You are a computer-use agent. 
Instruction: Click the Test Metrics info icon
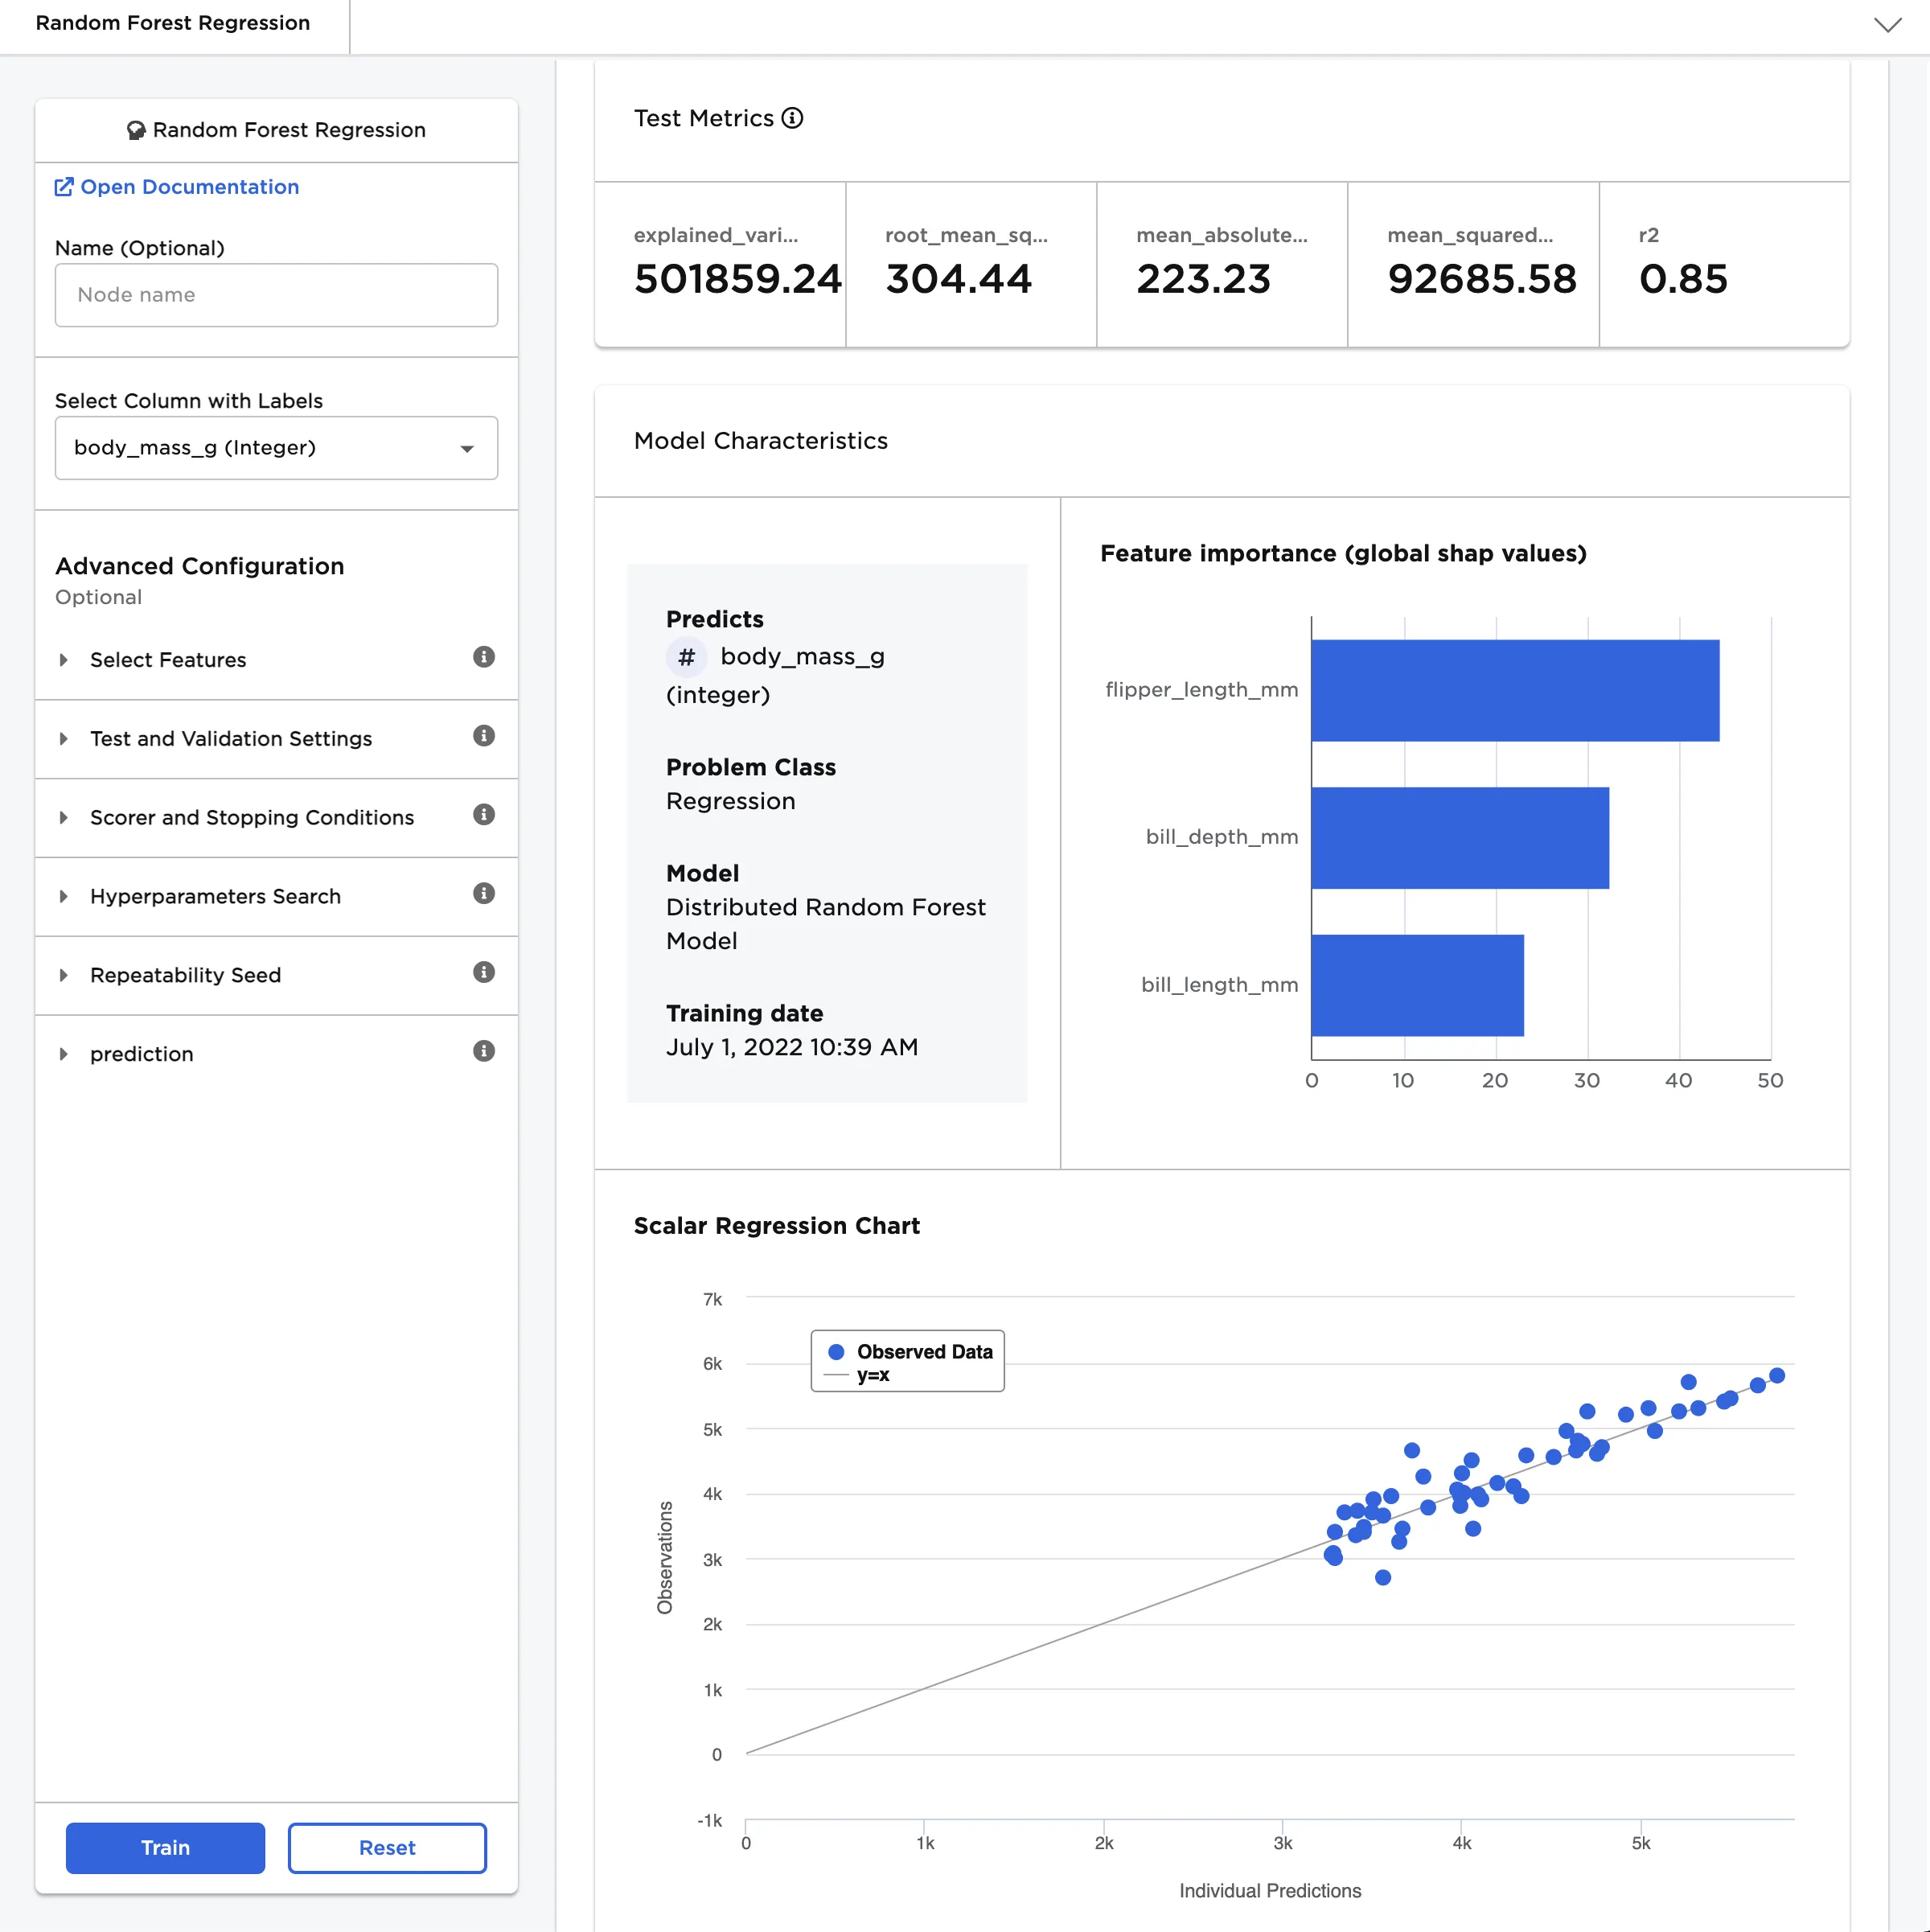click(x=792, y=119)
